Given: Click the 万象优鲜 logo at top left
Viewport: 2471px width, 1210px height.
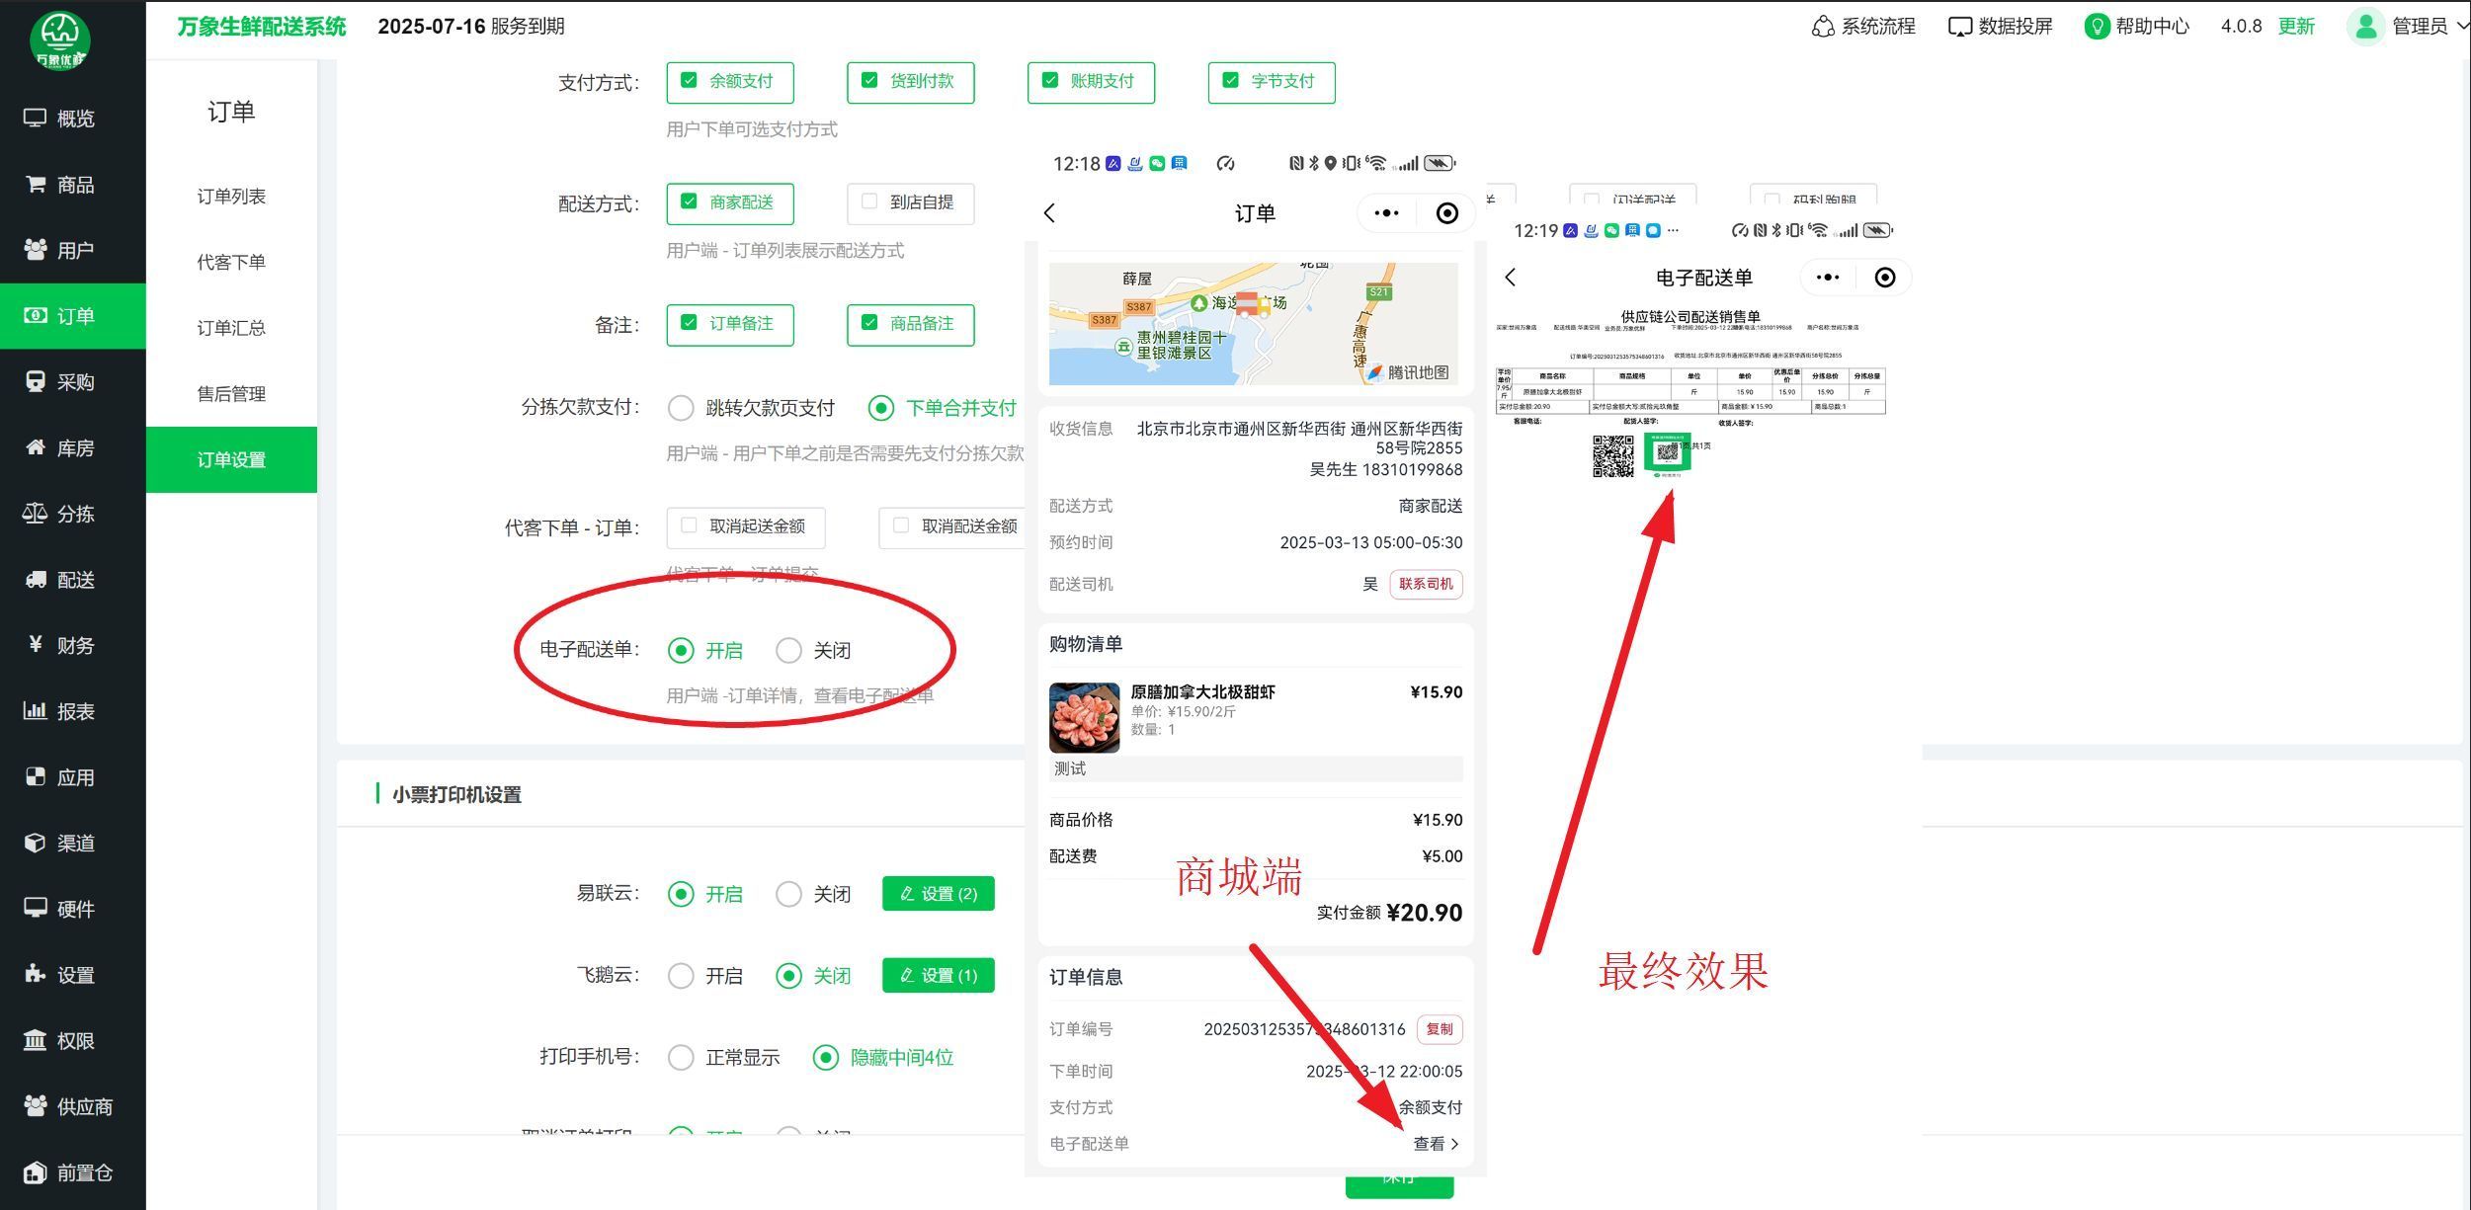Looking at the screenshot, I should [x=60, y=41].
